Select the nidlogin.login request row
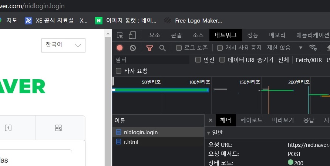 tap(158, 132)
